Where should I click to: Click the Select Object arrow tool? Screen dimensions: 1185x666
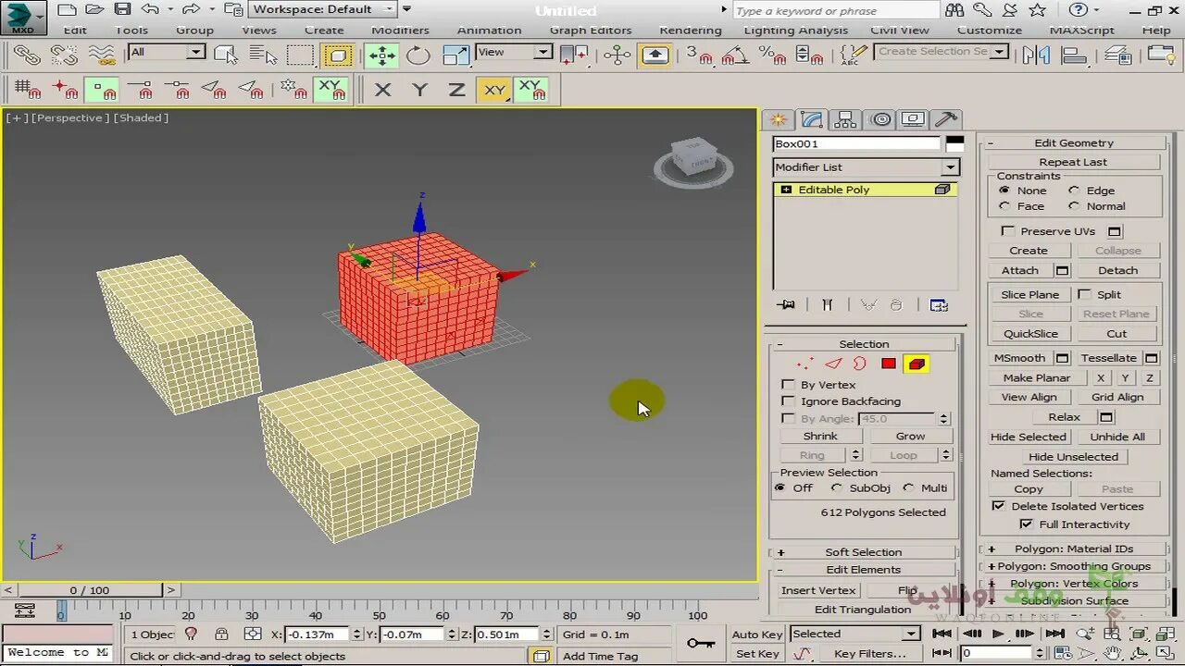coord(225,55)
